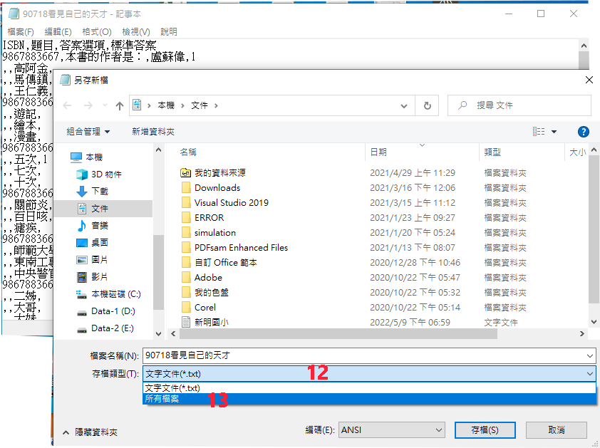Open the view options dropdown arrow
The height and width of the screenshot is (448, 600).
coord(554,132)
